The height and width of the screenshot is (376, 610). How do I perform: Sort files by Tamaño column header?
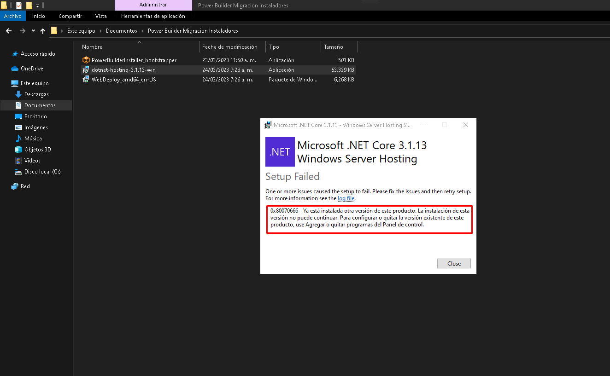pyautogui.click(x=333, y=47)
